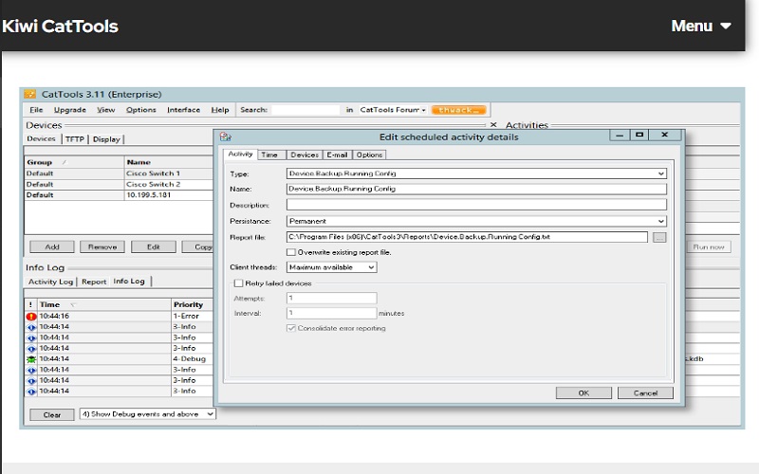Open the View menu
759x474 pixels.
tap(106, 110)
